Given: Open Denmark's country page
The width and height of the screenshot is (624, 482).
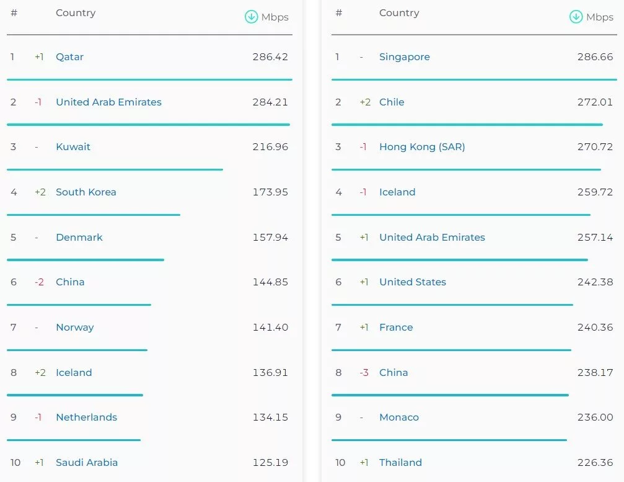Looking at the screenshot, I should tap(79, 238).
